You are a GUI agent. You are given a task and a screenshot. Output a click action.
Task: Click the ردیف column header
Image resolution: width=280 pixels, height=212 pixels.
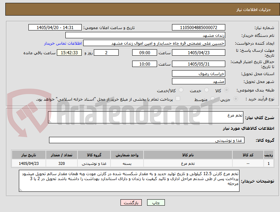click(x=269, y=155)
